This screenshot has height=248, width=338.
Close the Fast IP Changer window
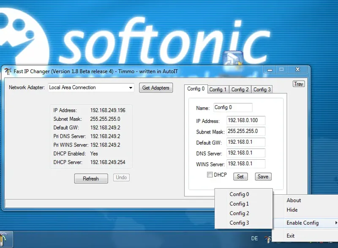click(x=298, y=69)
